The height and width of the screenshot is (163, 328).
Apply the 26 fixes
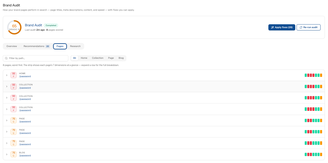(x=282, y=27)
